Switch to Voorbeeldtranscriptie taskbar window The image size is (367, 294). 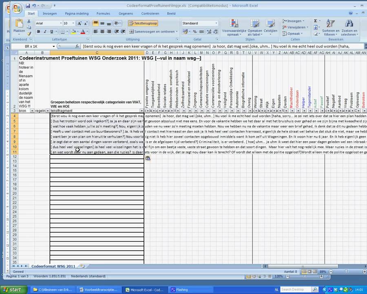(99, 290)
